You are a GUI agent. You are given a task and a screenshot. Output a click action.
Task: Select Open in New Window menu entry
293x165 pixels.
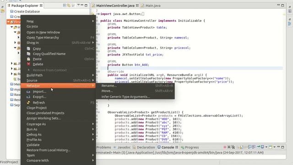tap(58, 32)
